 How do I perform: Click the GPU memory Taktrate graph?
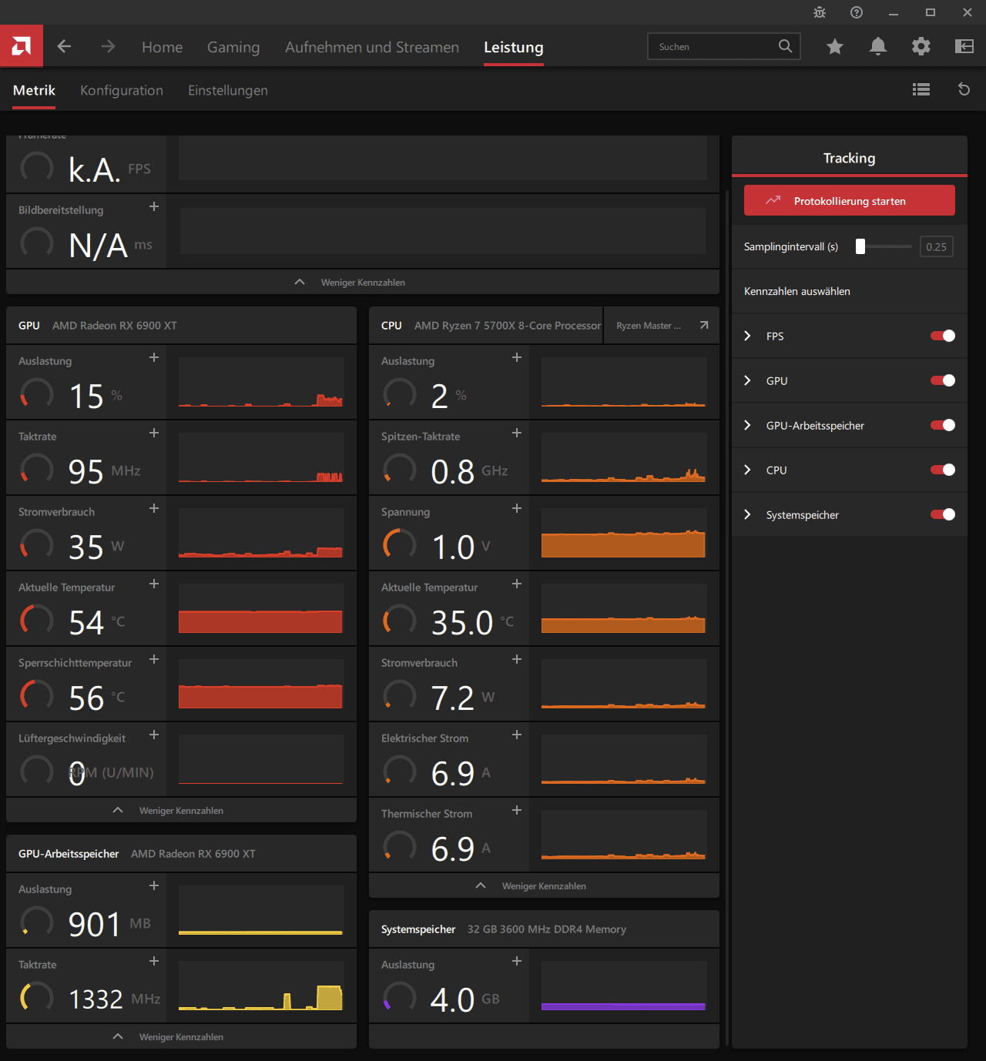pyautogui.click(x=260, y=986)
